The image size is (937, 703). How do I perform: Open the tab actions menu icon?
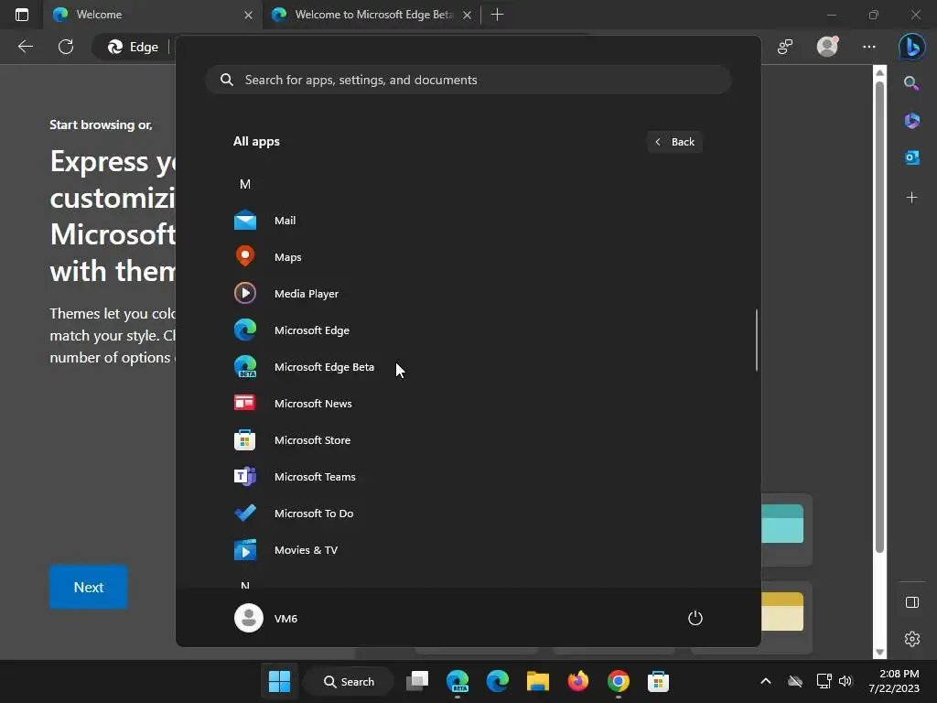point(22,15)
